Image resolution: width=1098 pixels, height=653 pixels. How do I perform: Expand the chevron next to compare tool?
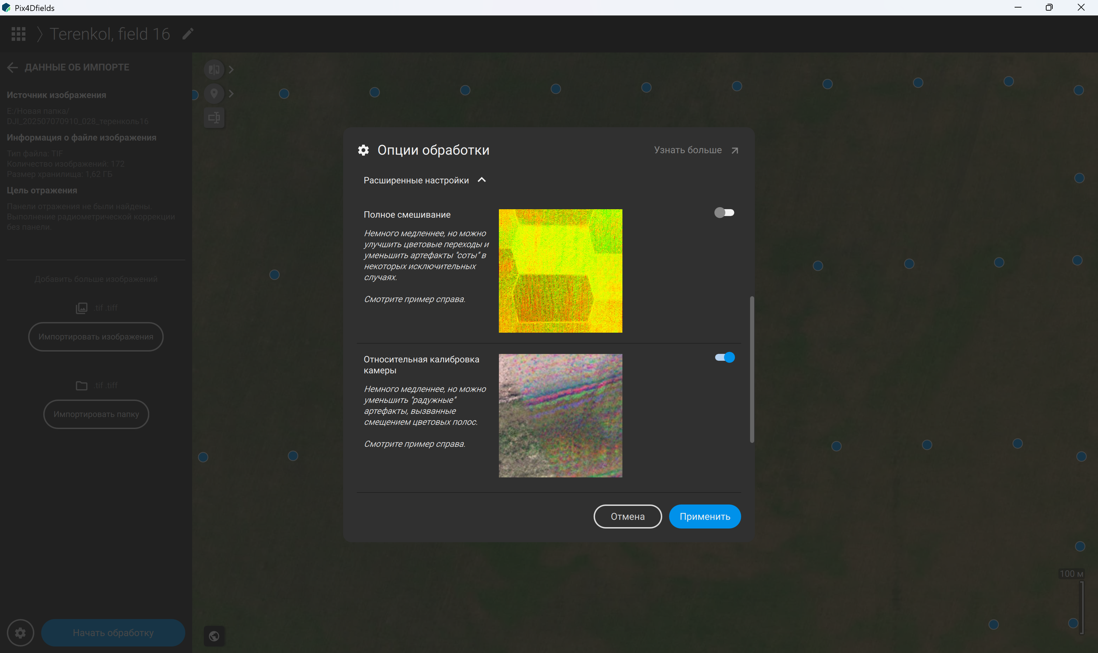[x=231, y=70]
